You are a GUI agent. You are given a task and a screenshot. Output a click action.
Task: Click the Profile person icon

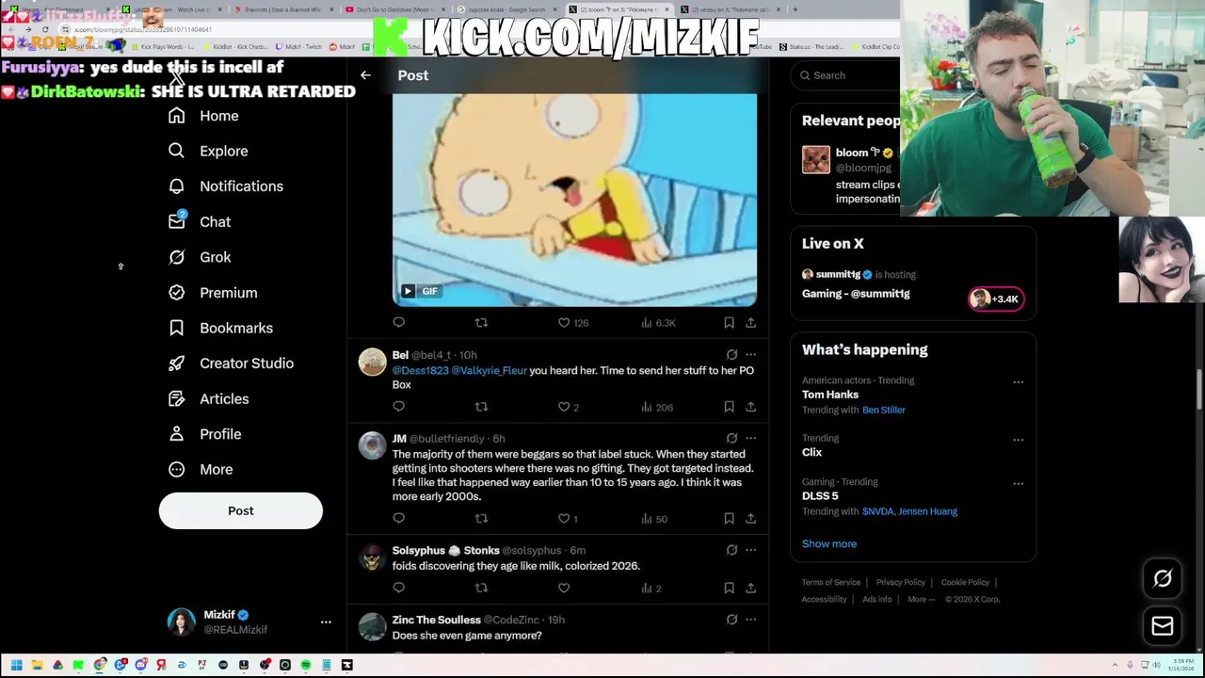(x=176, y=434)
